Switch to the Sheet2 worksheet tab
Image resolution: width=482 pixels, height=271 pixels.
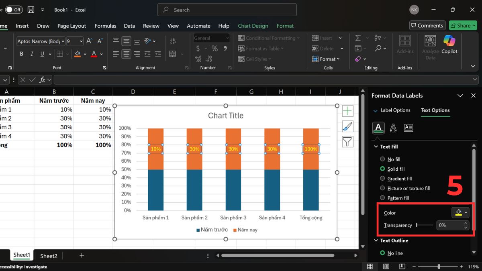tap(49, 256)
